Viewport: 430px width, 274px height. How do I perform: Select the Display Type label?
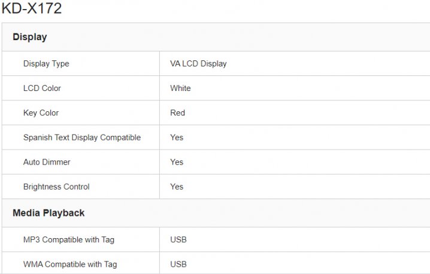tap(46, 63)
